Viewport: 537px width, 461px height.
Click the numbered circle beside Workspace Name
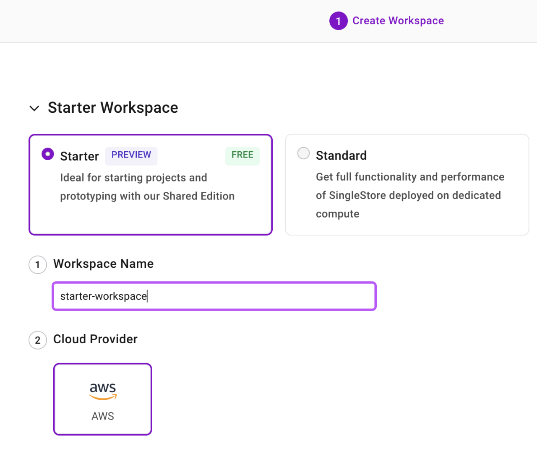pos(37,264)
